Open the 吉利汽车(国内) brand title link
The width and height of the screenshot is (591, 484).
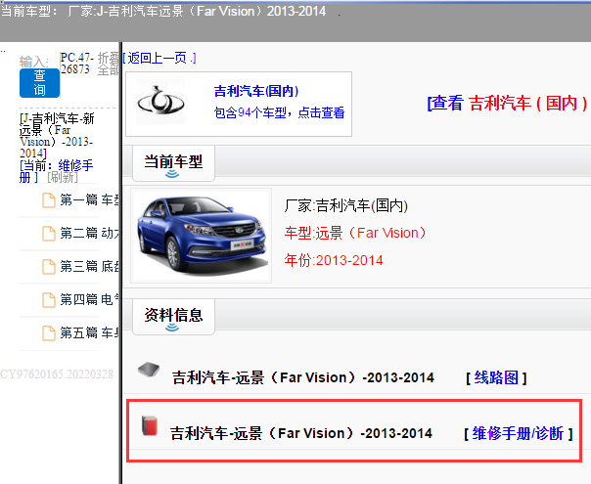(x=256, y=91)
